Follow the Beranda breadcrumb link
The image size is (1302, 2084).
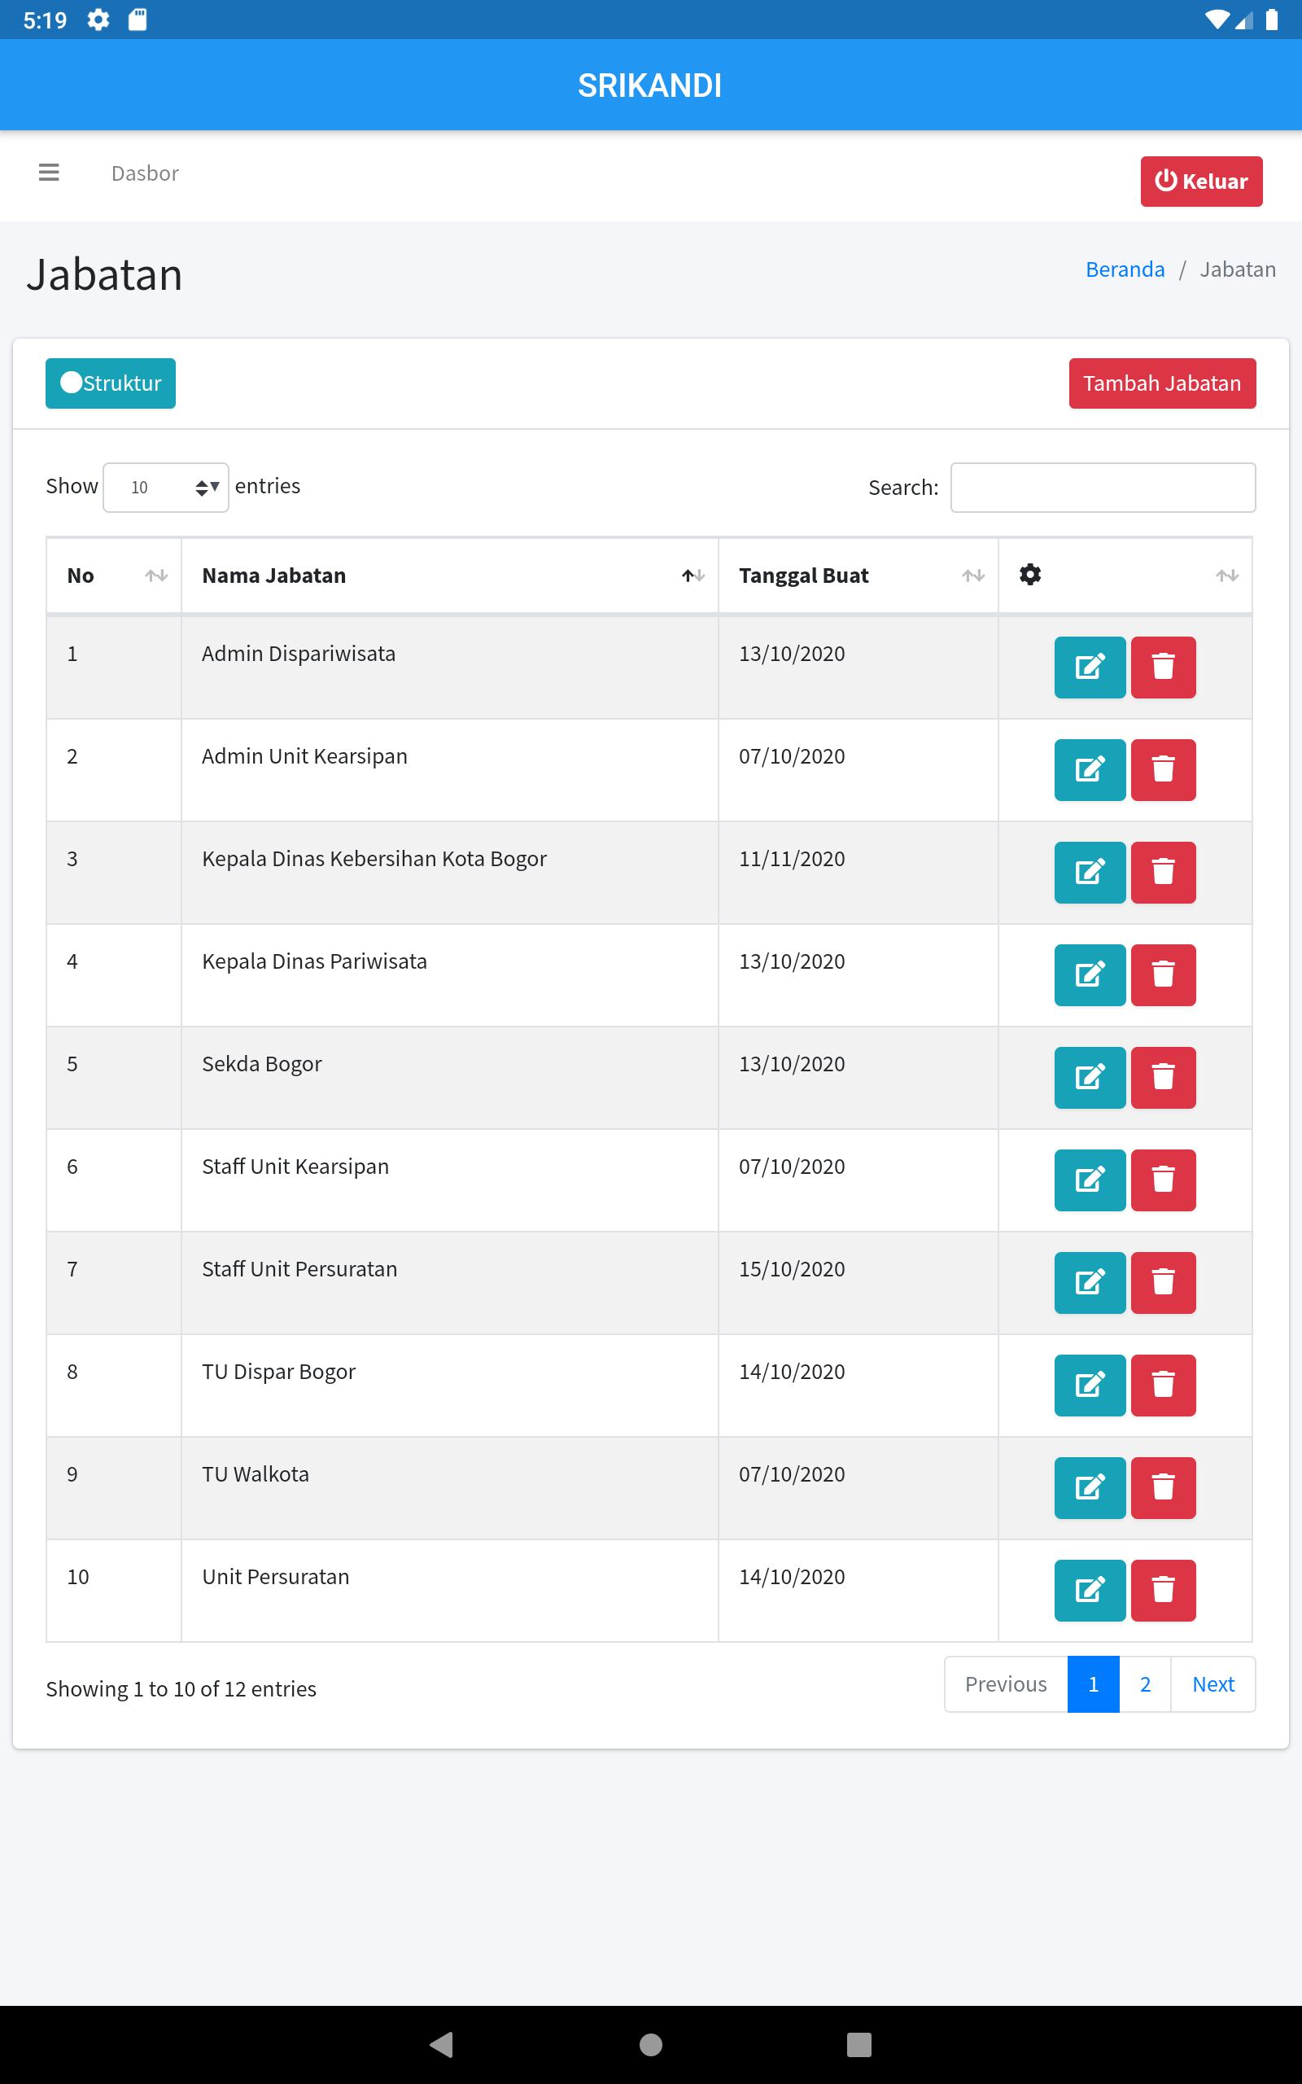[x=1125, y=269]
